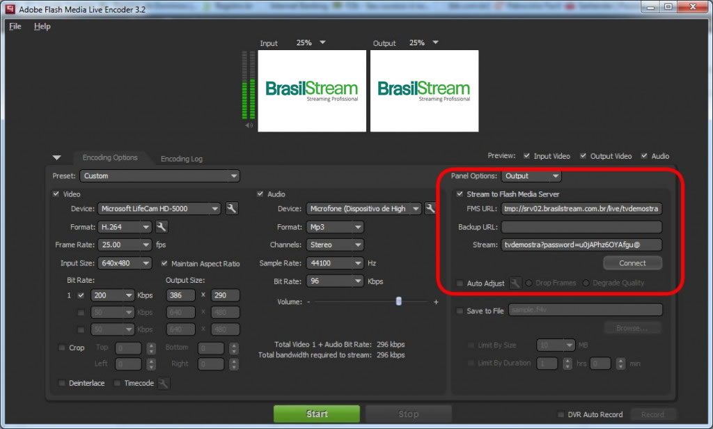Click the Stop button

click(x=408, y=414)
